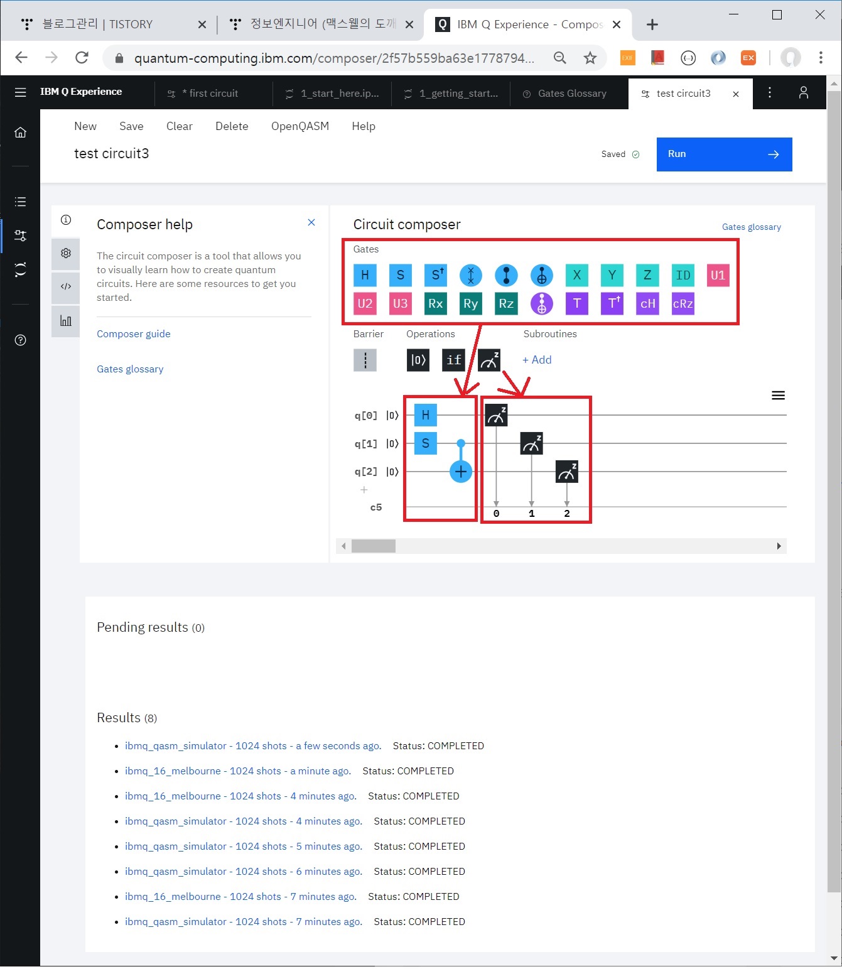Close the Composer help panel
The height and width of the screenshot is (969, 842).
(x=311, y=222)
